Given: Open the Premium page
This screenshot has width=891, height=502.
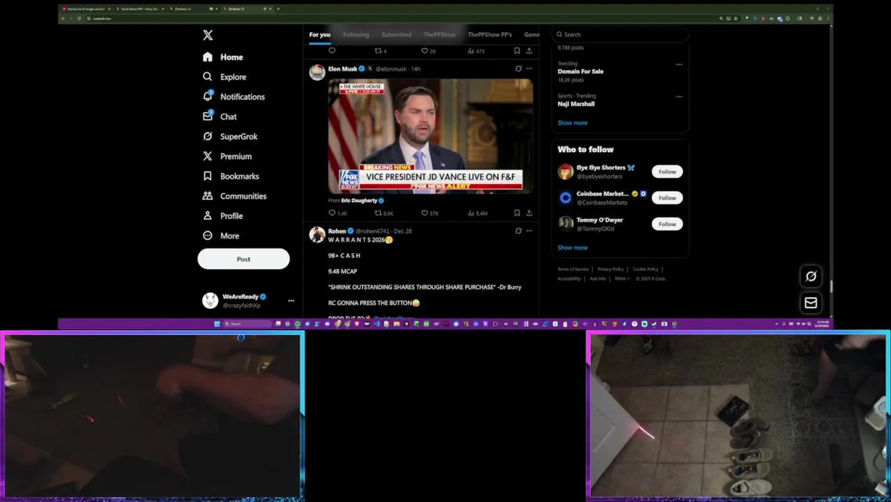Looking at the screenshot, I should click(x=227, y=156).
